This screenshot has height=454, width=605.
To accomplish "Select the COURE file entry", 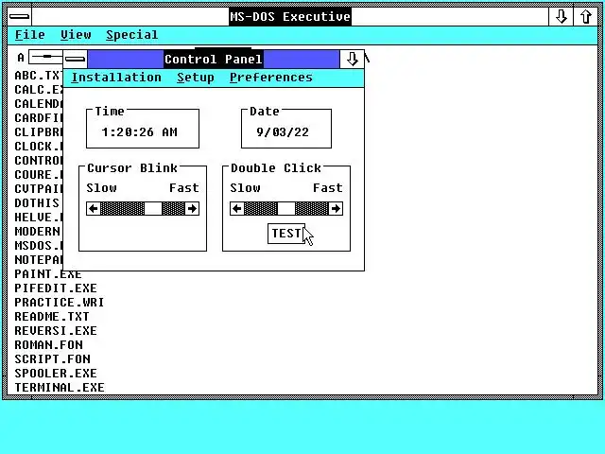I will tap(38, 175).
